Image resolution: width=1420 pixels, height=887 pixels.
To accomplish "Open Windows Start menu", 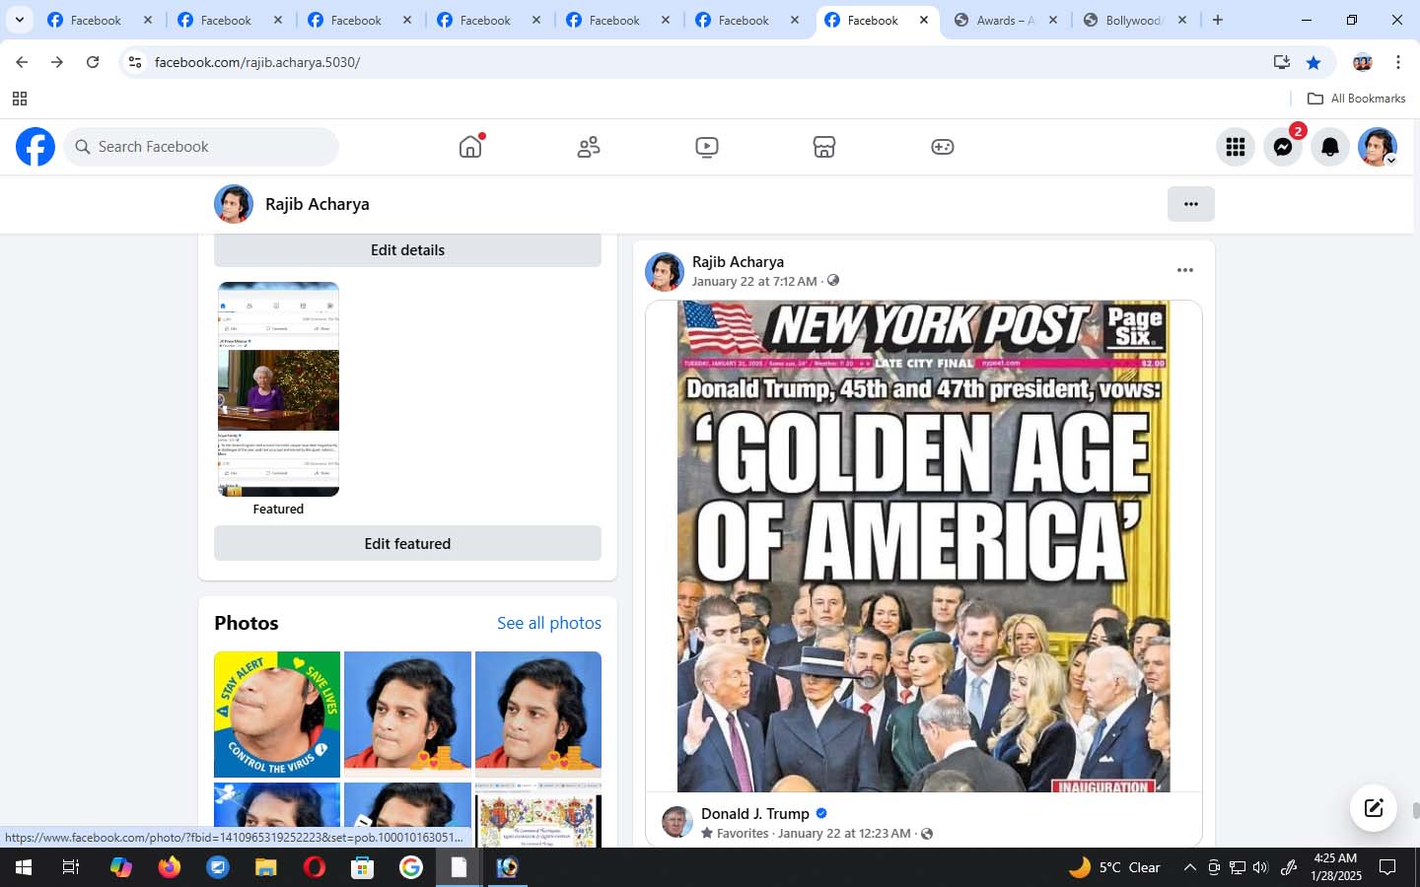I will click(24, 867).
